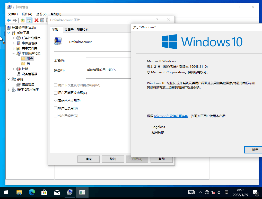The height and width of the screenshot is (199, 262).
Task: Open Microsoft Store from taskbar
Action: pos(45,193)
